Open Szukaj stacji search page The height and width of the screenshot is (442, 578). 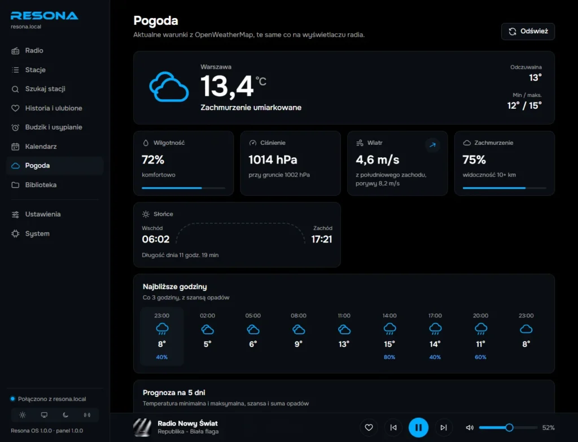pyautogui.click(x=55, y=89)
